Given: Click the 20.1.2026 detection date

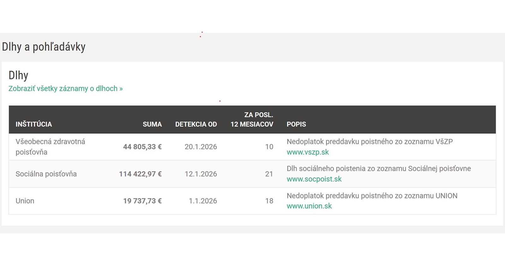Looking at the screenshot, I should coord(201,147).
